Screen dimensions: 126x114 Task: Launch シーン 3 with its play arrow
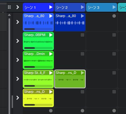114,7
